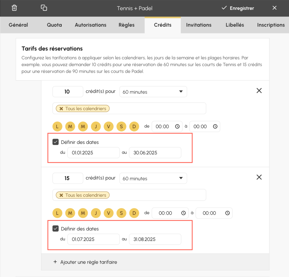Click the start date field 01.07.2025

pyautogui.click(x=94, y=239)
